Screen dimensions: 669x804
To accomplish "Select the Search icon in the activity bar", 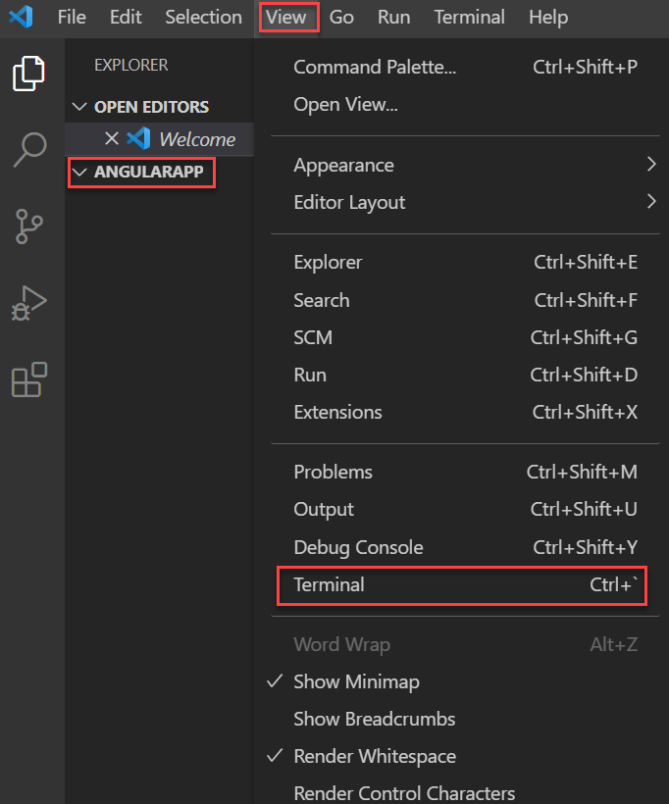I will pyautogui.click(x=30, y=150).
